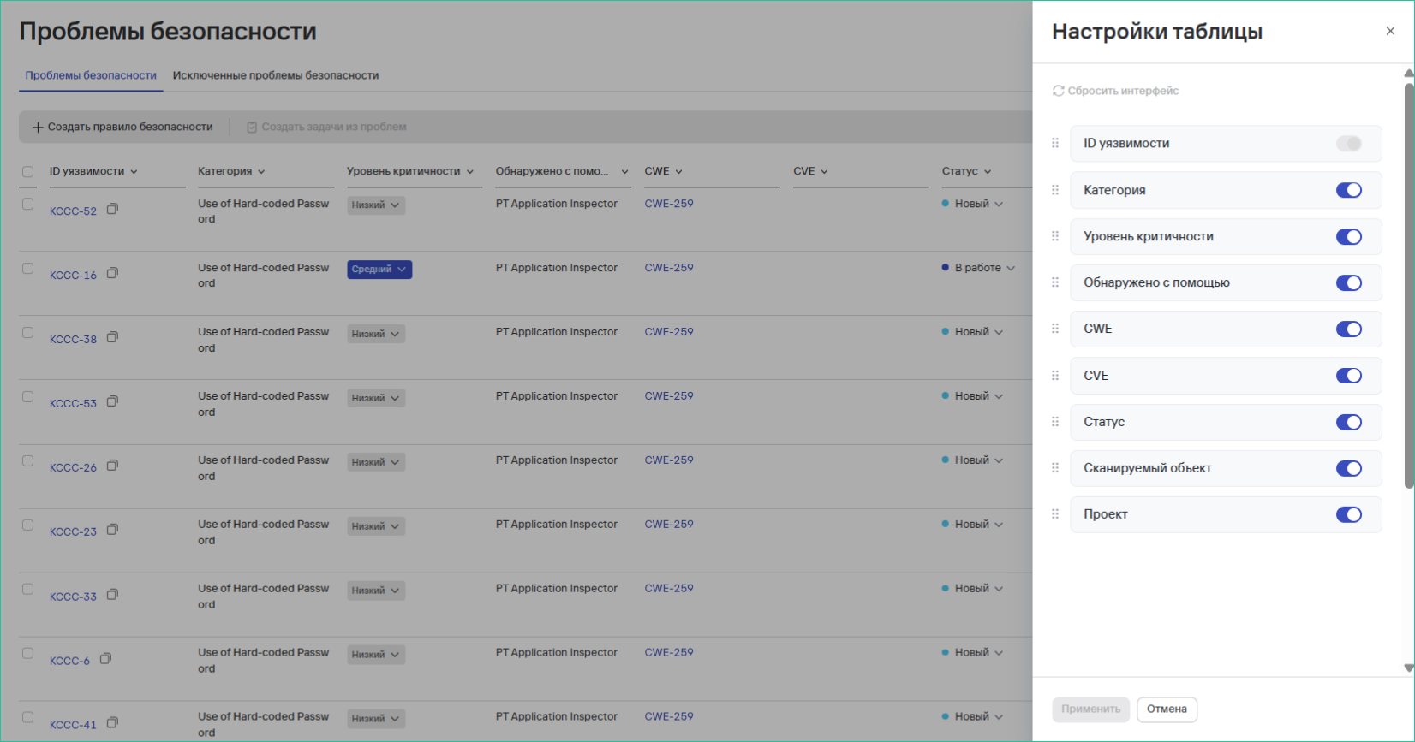
Task: Select the KCCC-38 row checkbox
Action: (28, 333)
